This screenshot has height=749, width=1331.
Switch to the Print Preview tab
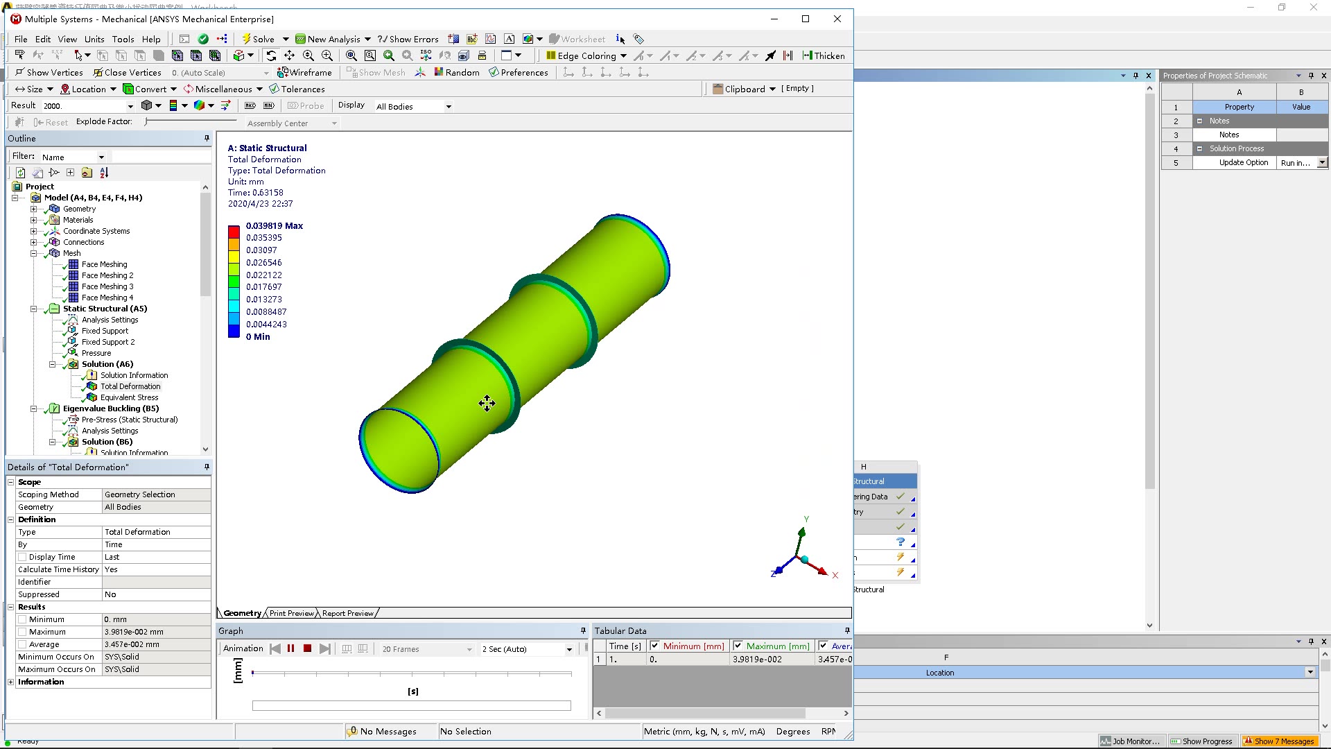pyautogui.click(x=292, y=613)
